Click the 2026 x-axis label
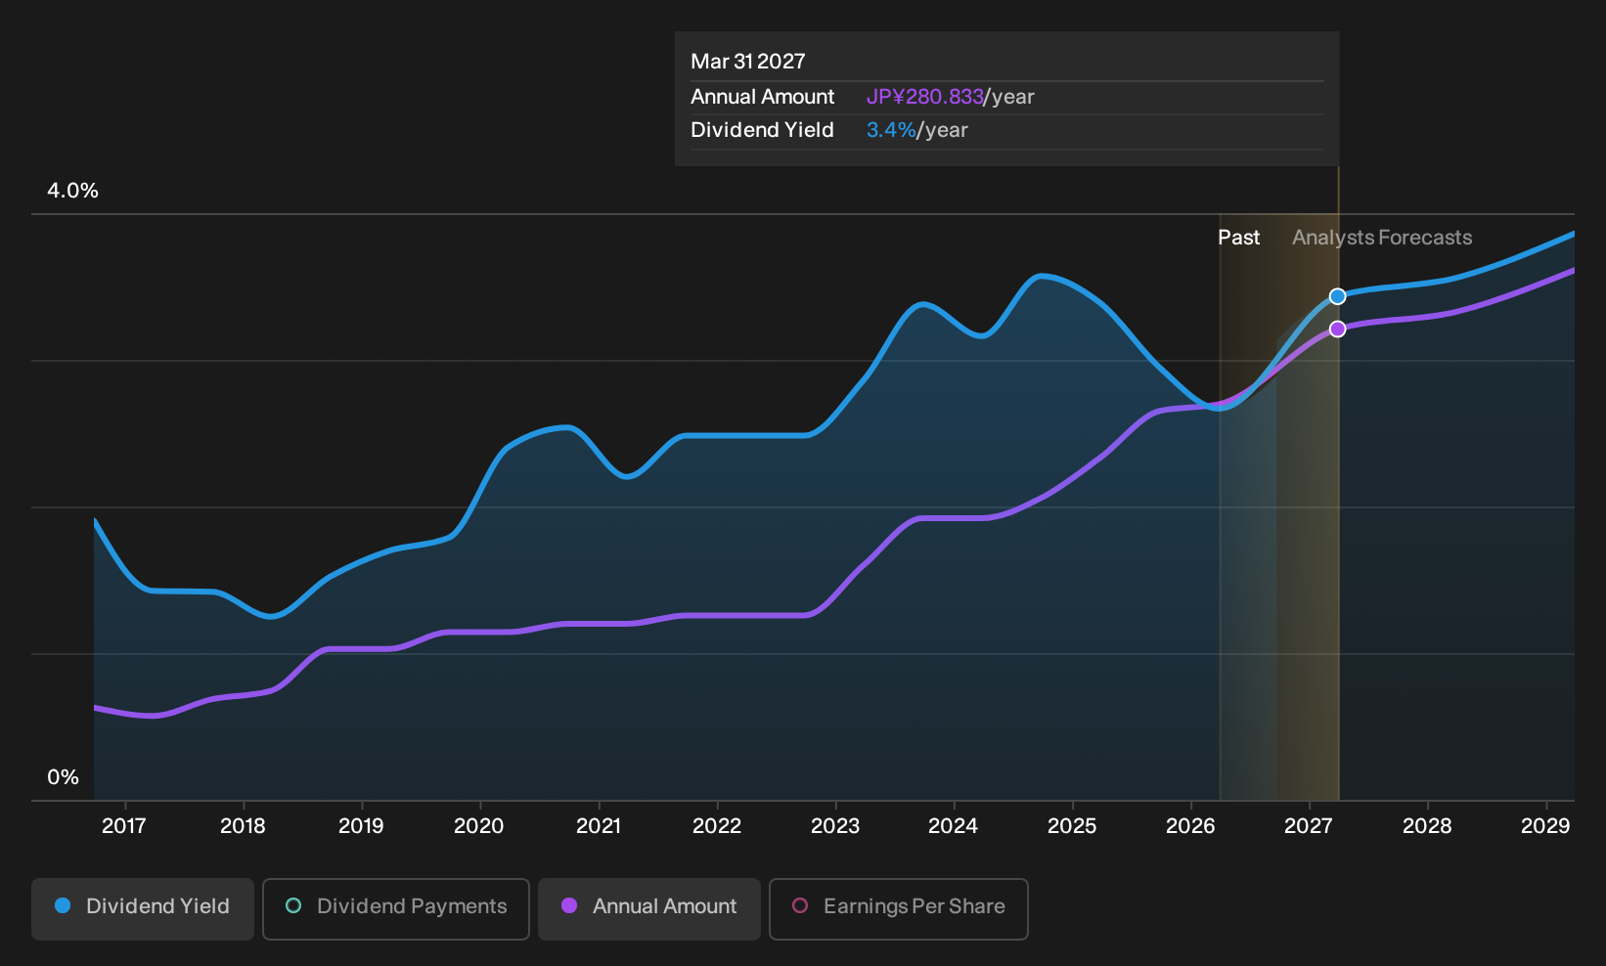1606x966 pixels. pyautogui.click(x=1190, y=826)
